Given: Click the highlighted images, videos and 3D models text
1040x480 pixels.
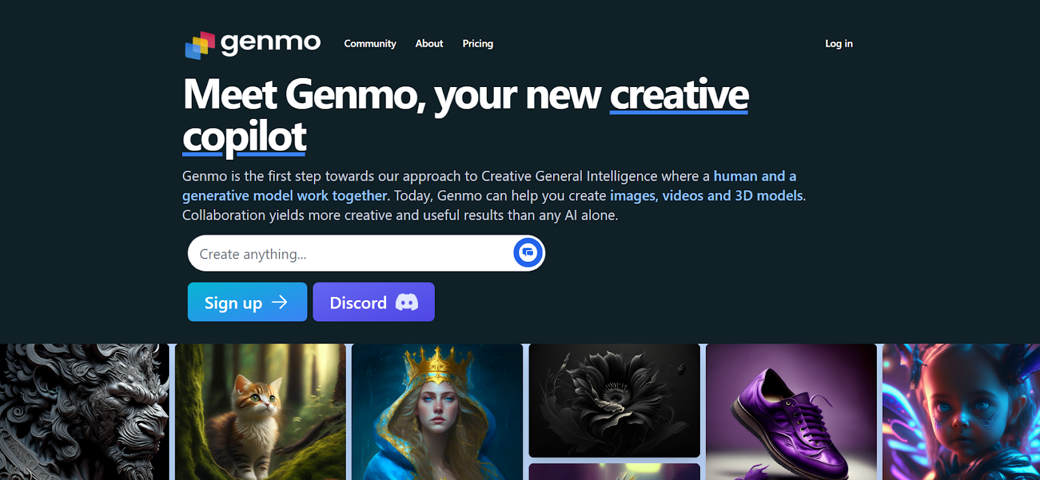Looking at the screenshot, I should coord(707,196).
